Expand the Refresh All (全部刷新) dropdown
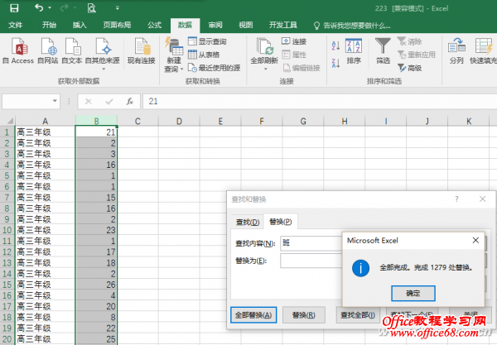 [264, 70]
